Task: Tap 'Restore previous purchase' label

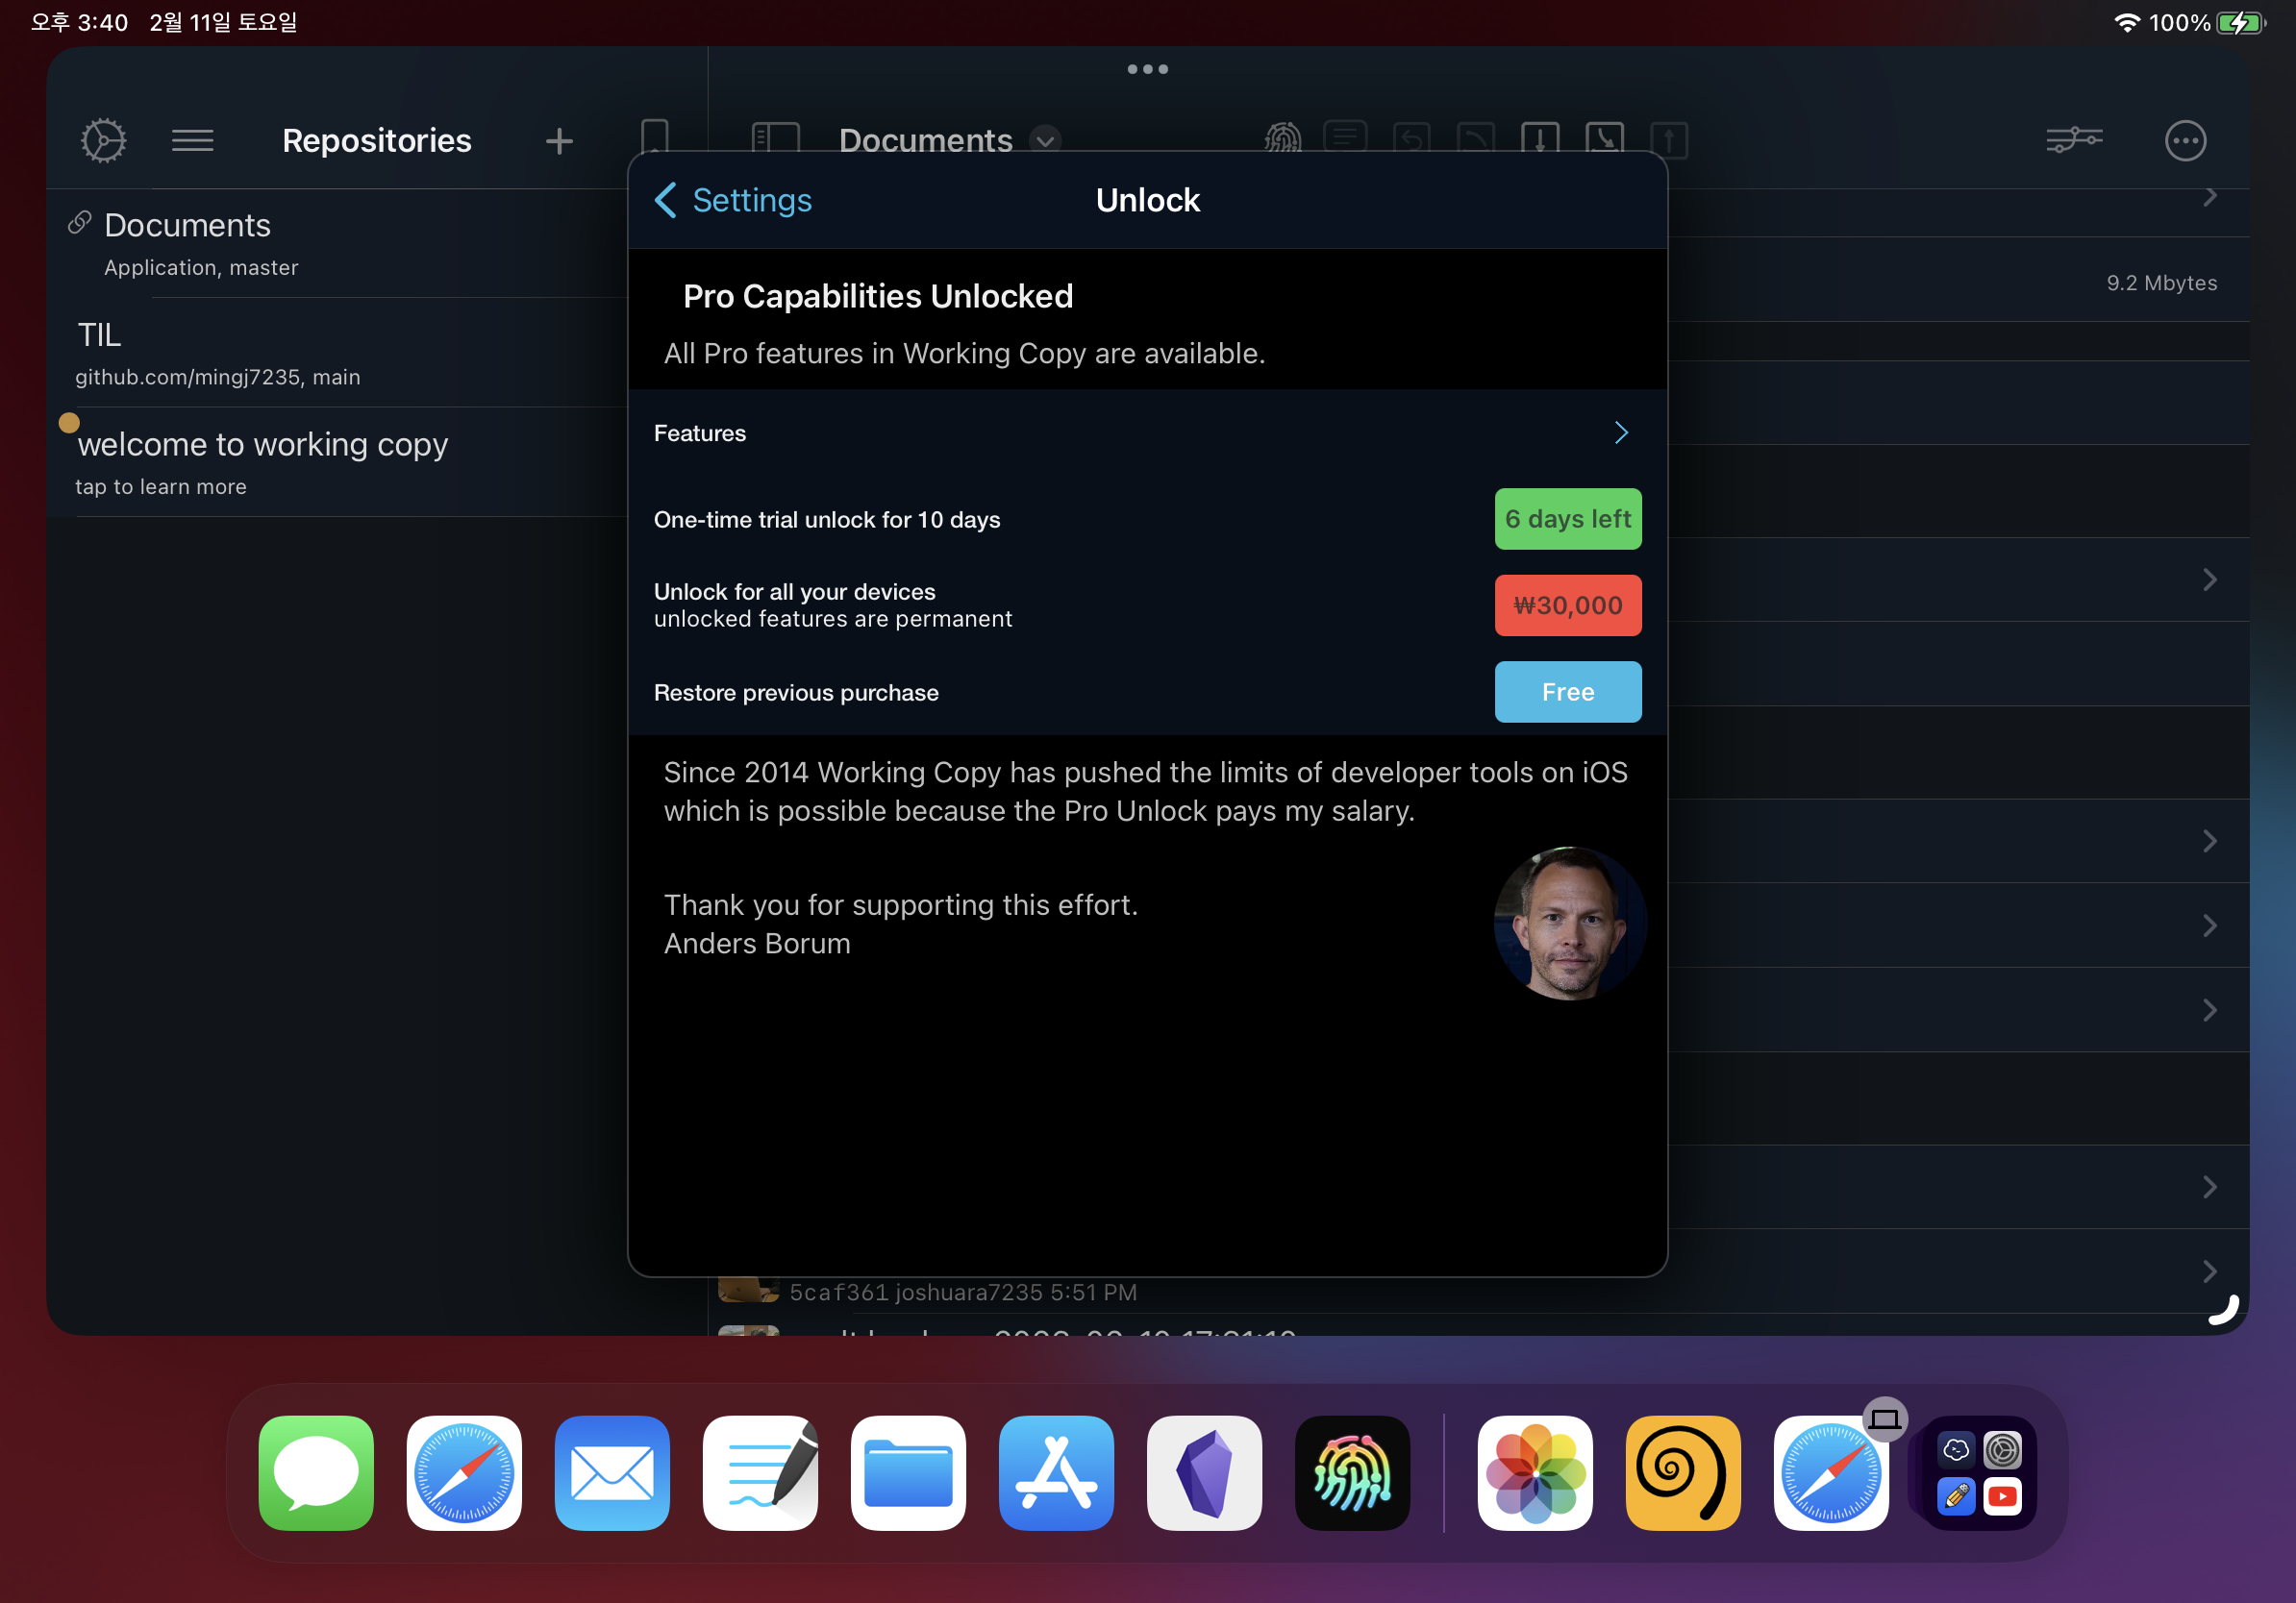Action: (796, 693)
